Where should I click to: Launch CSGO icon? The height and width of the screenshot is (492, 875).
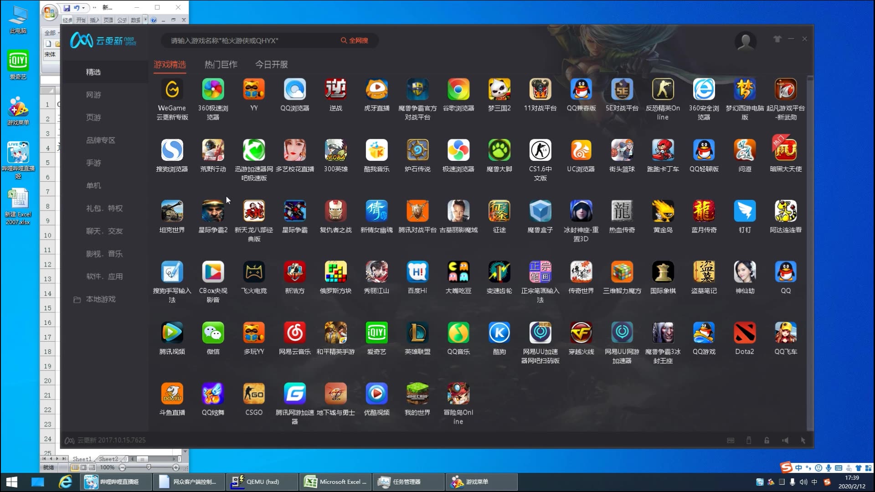254,394
